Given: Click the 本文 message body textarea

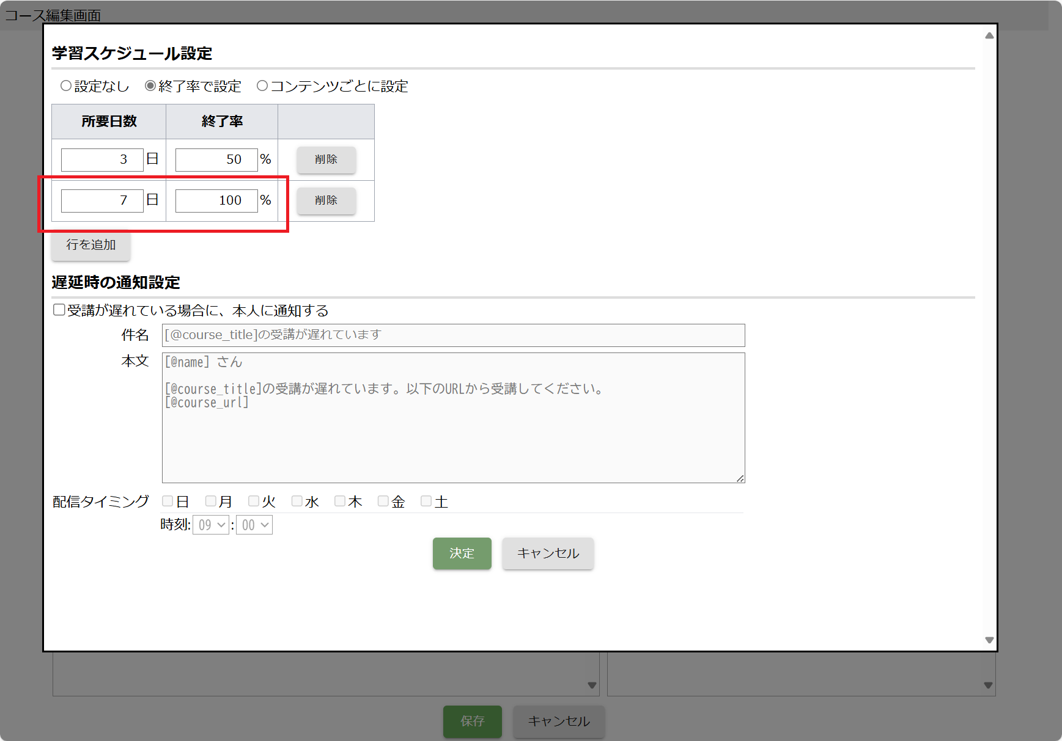Looking at the screenshot, I should point(453,418).
